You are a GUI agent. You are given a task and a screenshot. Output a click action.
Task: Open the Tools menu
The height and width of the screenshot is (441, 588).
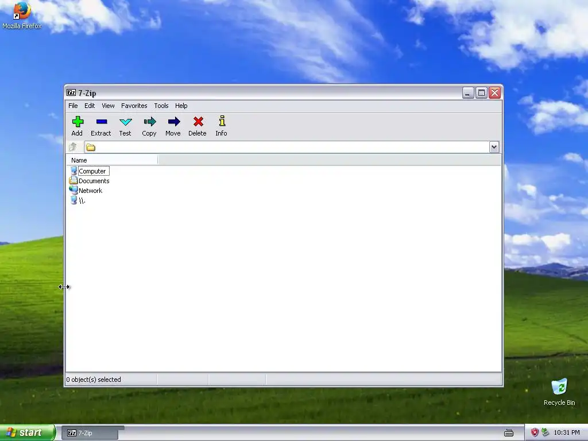161,106
